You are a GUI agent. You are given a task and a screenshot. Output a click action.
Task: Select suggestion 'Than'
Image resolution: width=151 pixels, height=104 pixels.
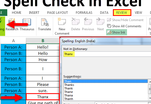point(106,81)
